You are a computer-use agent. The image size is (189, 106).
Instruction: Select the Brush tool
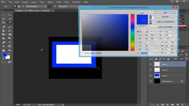(9, 27)
